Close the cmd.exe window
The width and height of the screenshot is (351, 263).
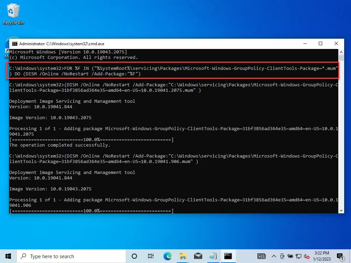336,43
